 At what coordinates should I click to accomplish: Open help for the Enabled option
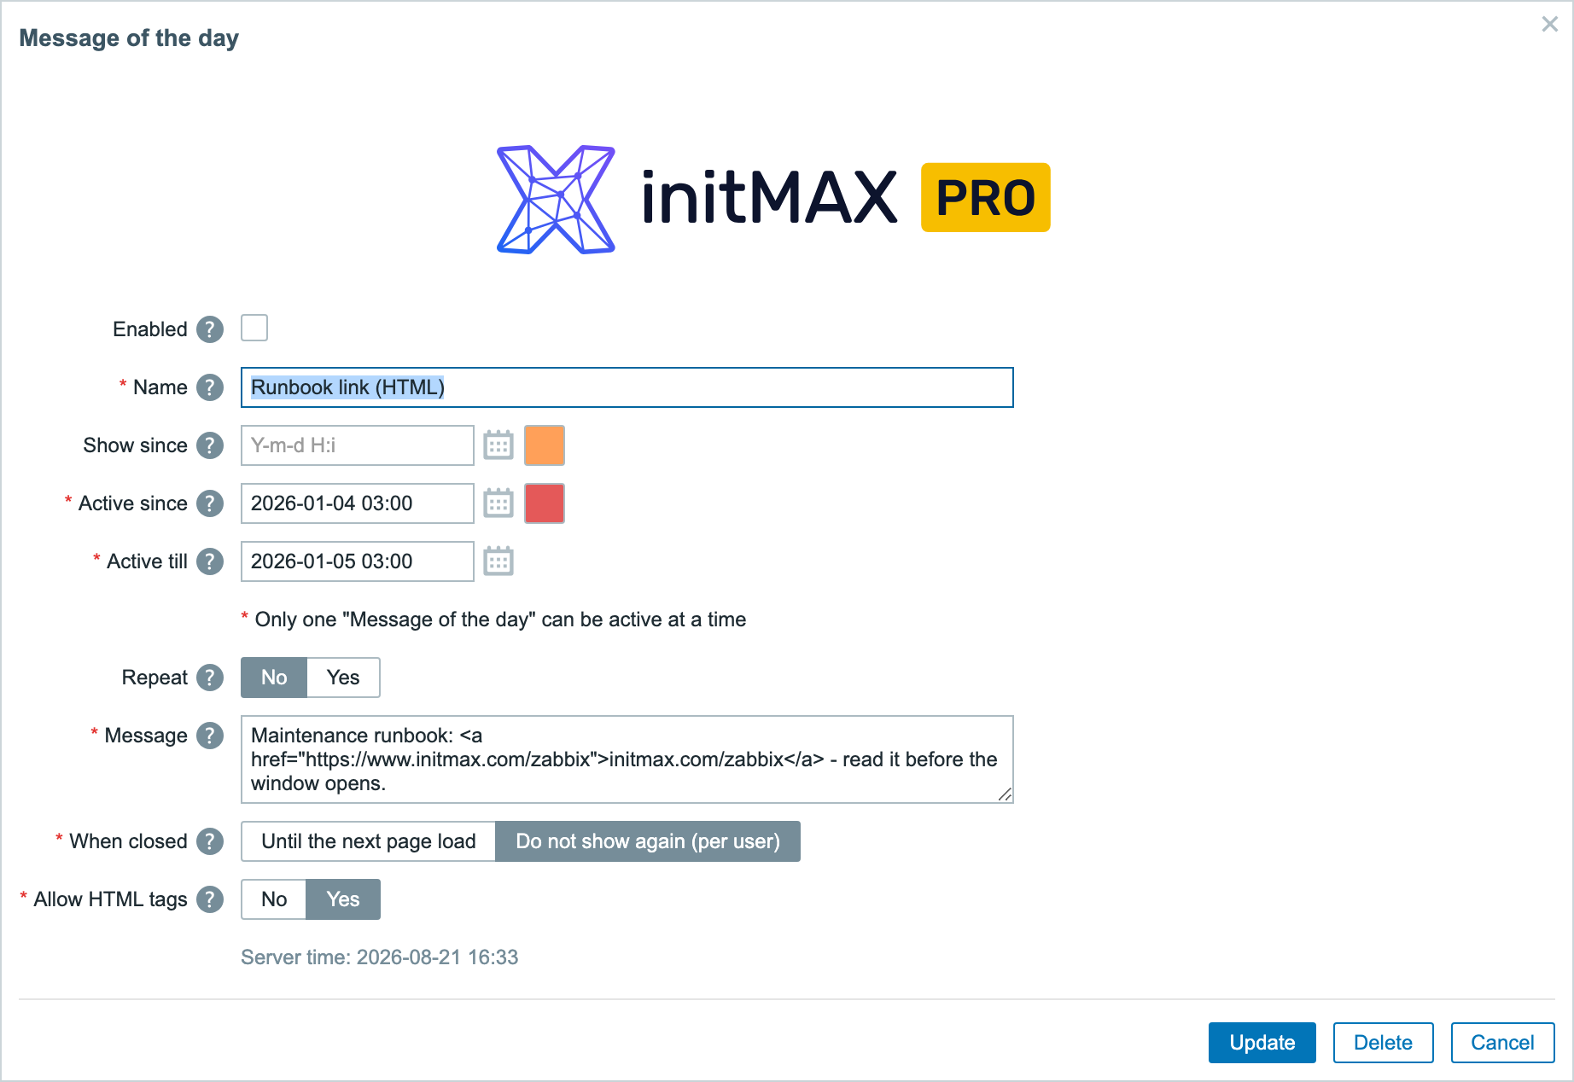click(x=210, y=329)
